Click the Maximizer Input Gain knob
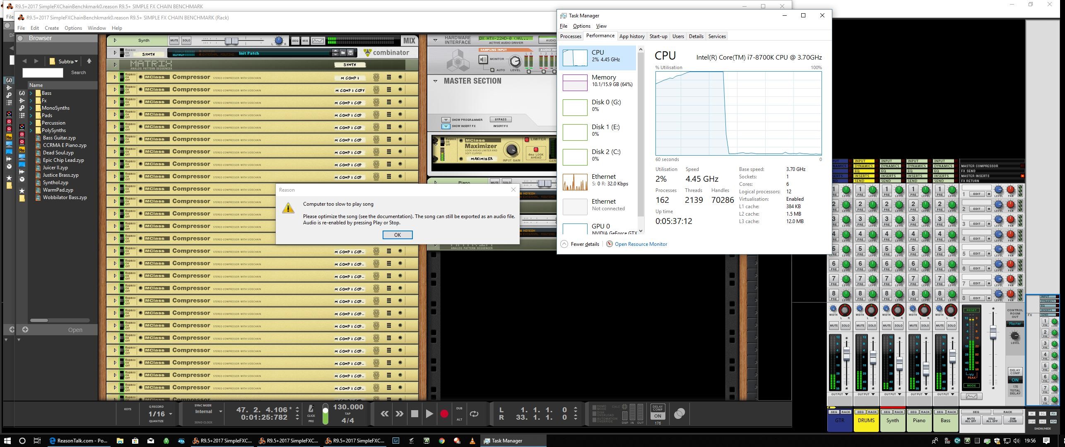 (511, 150)
